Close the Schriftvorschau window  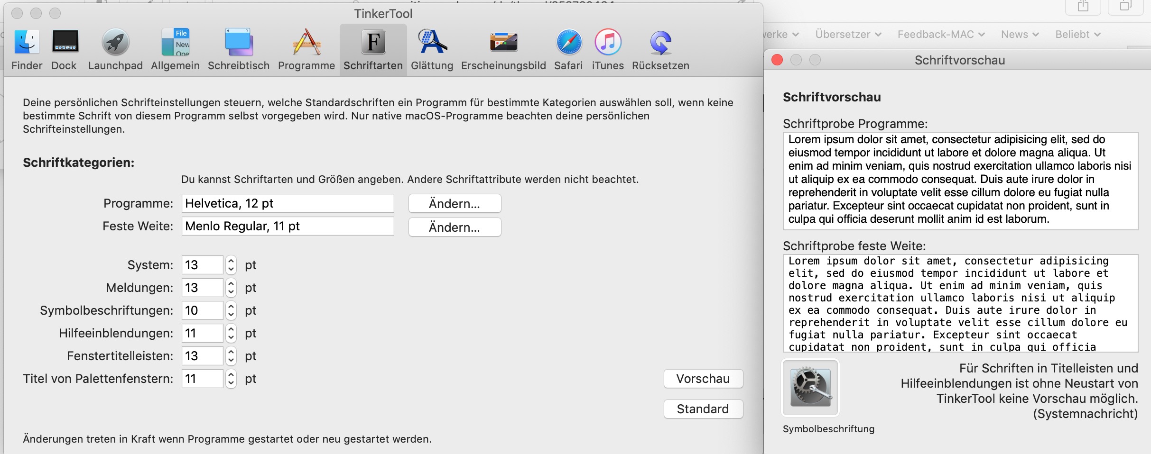coord(777,60)
